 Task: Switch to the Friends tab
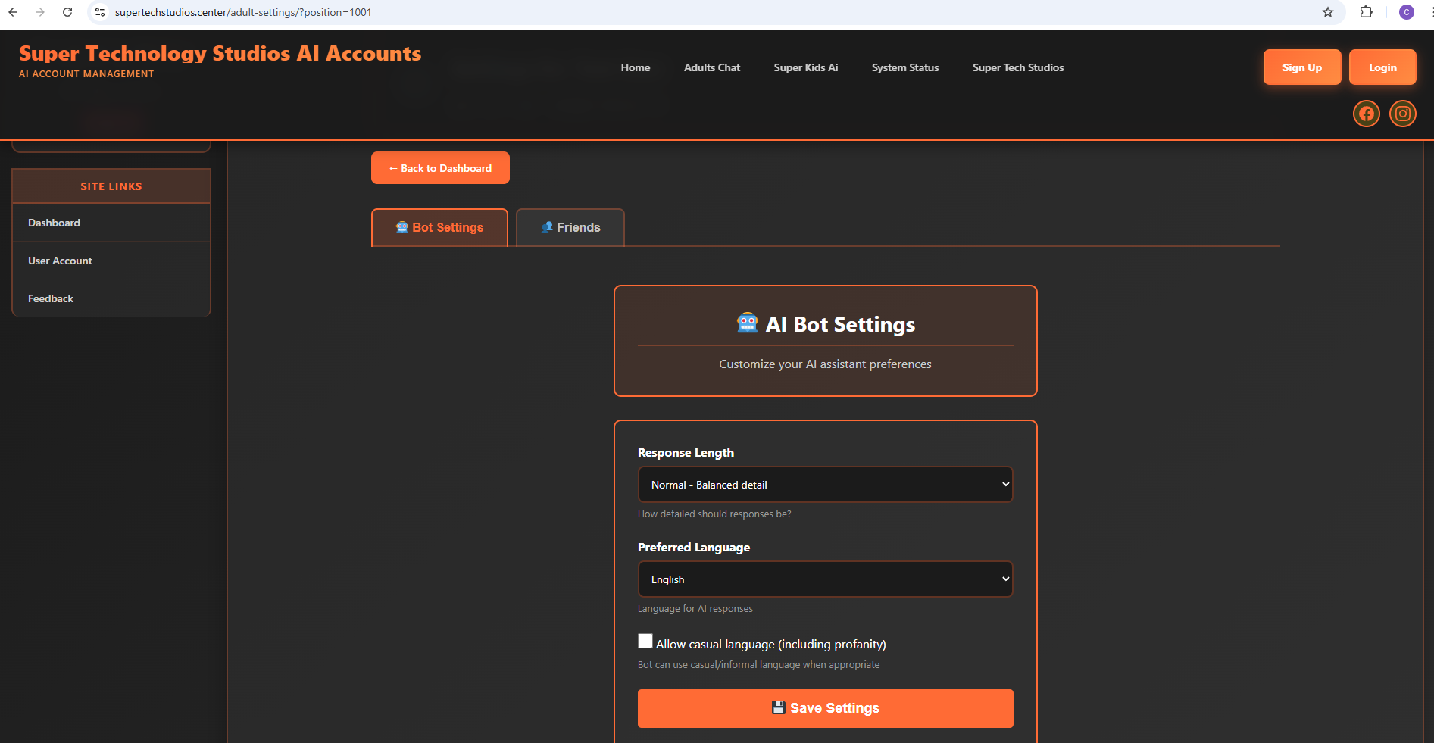pos(570,227)
